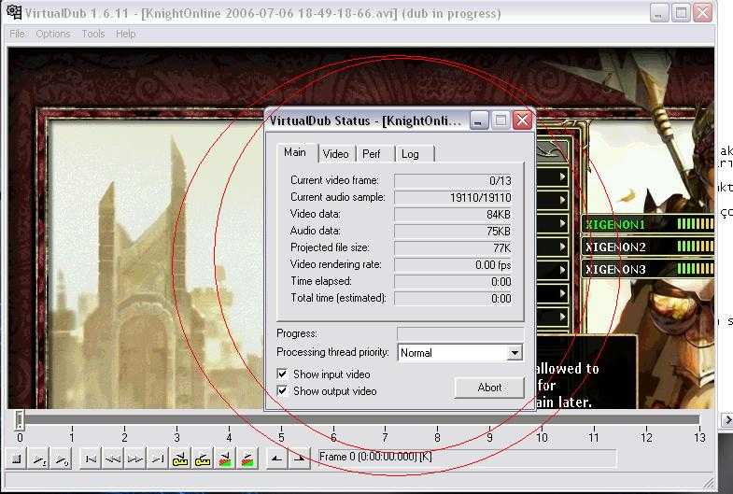733x494 pixels.
Task: Close the VirtualDub Status dialog
Action: point(523,120)
